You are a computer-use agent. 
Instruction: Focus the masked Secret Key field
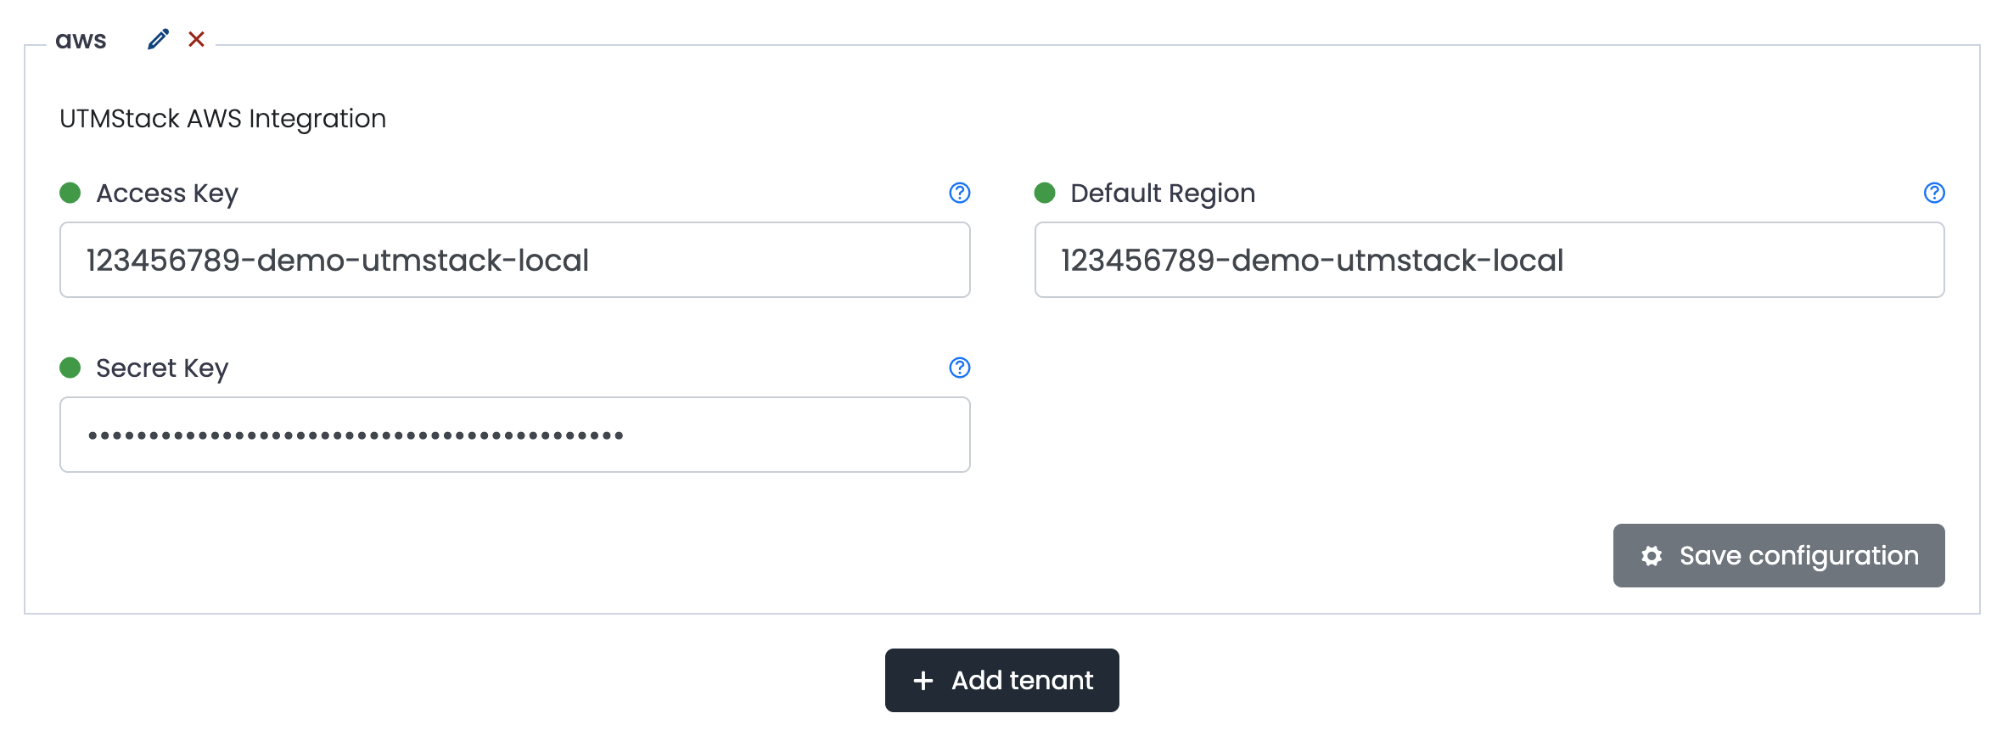(514, 435)
